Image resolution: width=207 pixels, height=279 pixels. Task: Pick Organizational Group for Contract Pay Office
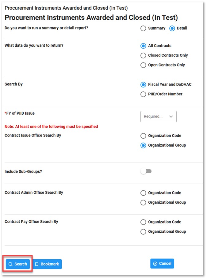pos(143,232)
